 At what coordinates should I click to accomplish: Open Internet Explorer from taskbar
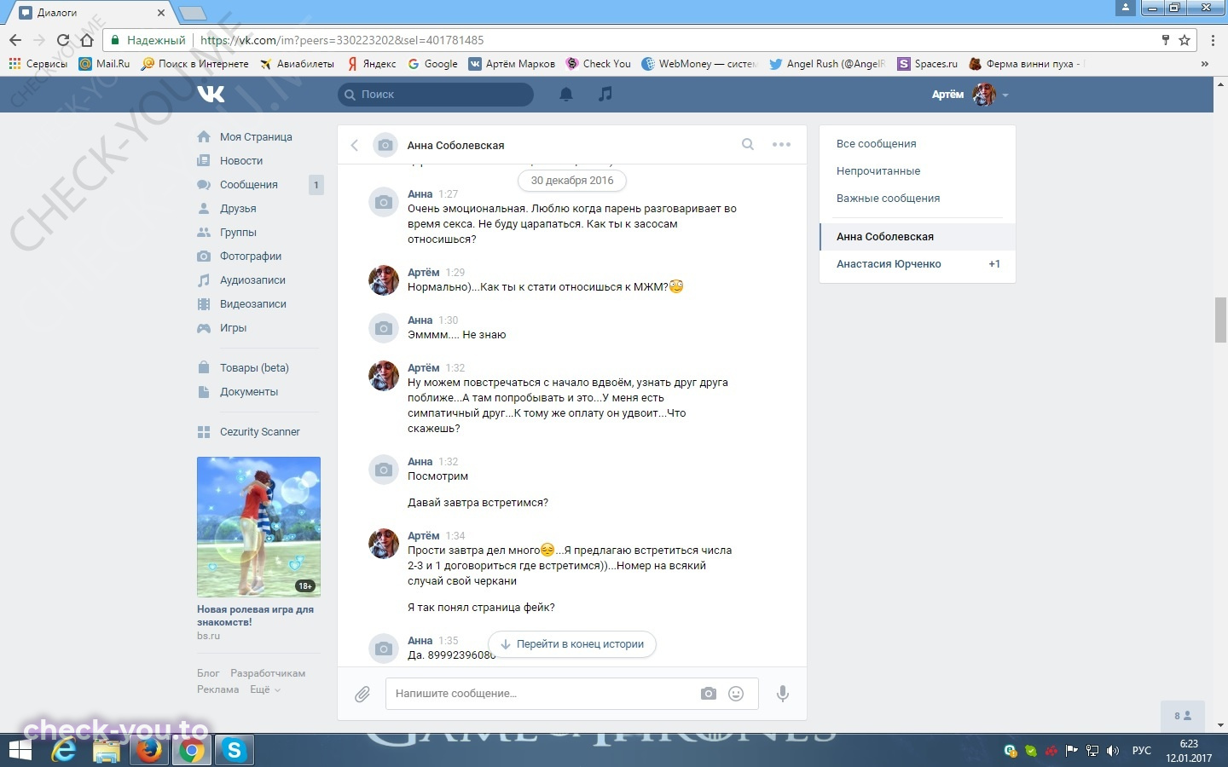tap(64, 750)
